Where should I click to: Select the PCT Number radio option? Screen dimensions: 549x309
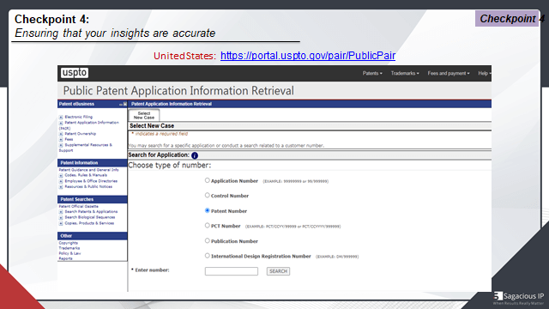click(208, 225)
